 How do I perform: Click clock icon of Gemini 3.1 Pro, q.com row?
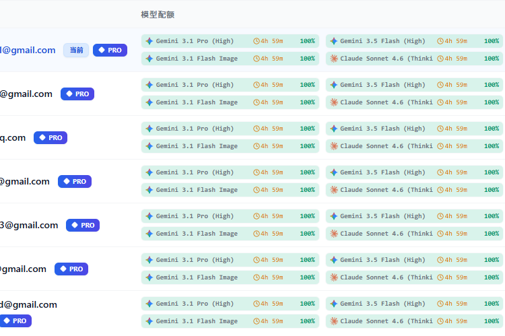256,129
